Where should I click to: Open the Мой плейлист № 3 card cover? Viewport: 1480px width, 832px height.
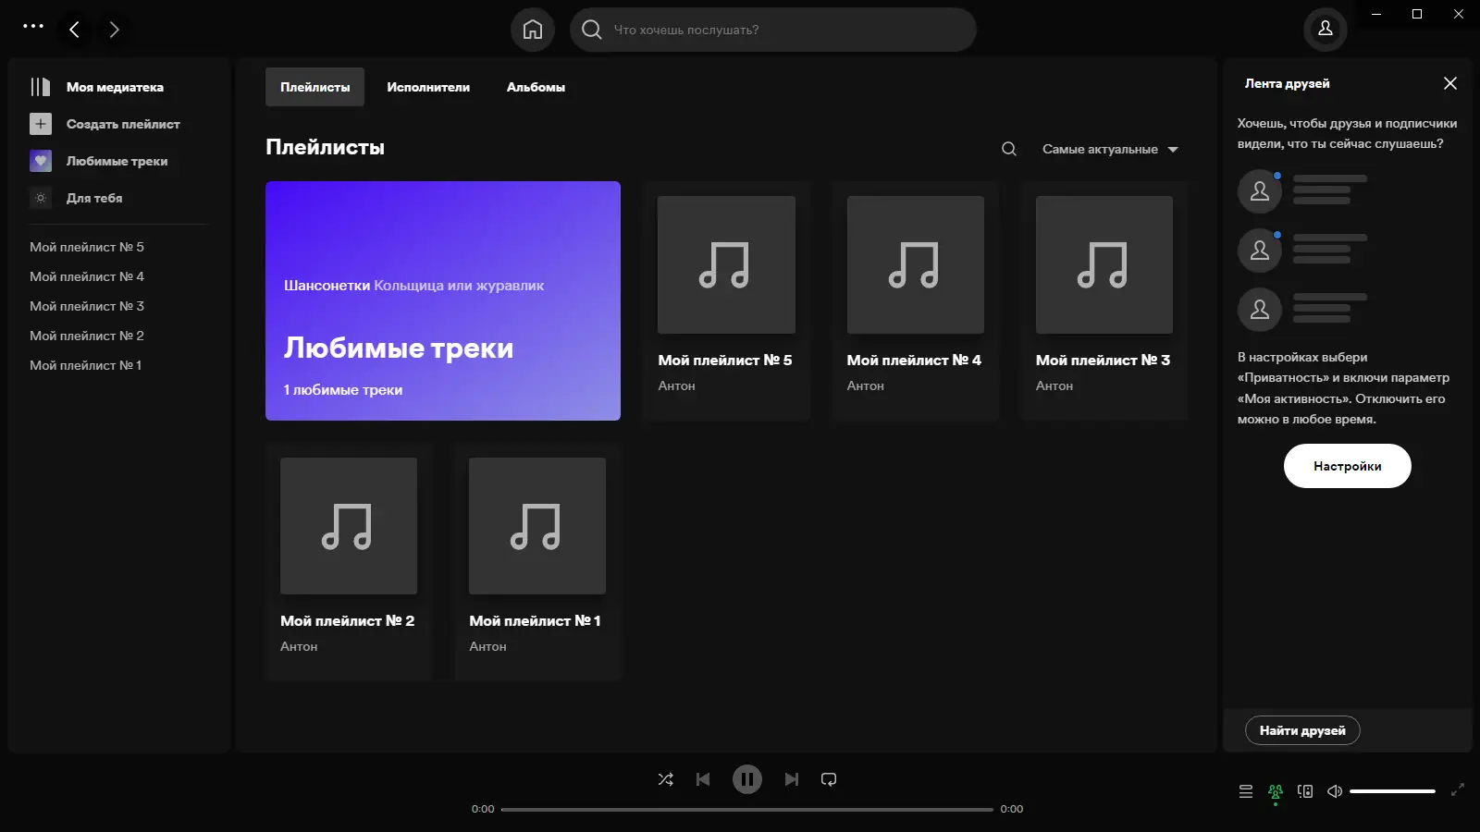point(1104,264)
